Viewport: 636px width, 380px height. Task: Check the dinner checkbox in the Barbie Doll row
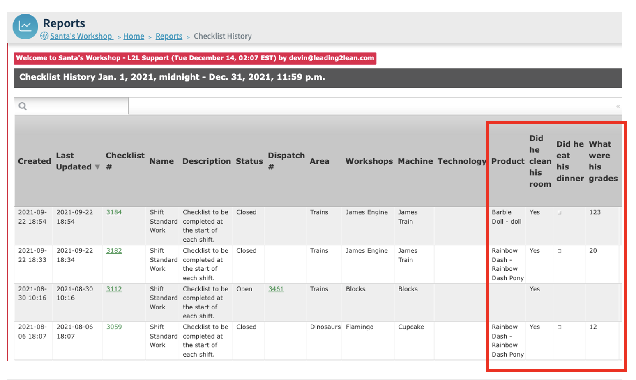pos(559,212)
